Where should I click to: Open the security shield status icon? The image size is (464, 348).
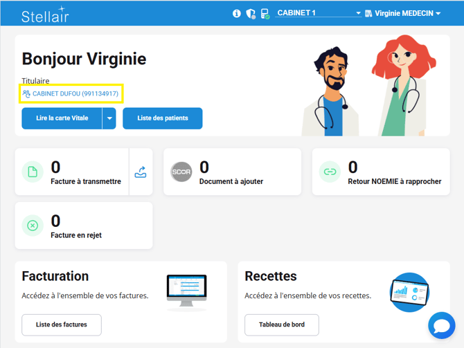[251, 13]
